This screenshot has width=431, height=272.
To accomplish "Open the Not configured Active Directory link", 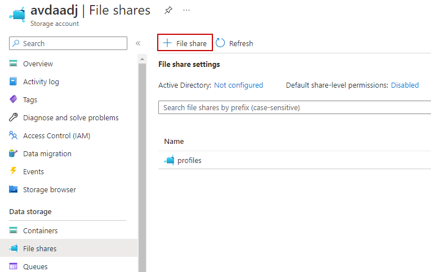I will (238, 85).
